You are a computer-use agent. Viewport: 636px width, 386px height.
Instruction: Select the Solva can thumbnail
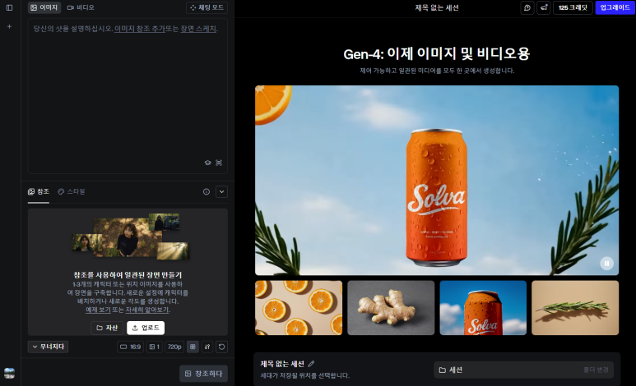tap(483, 308)
